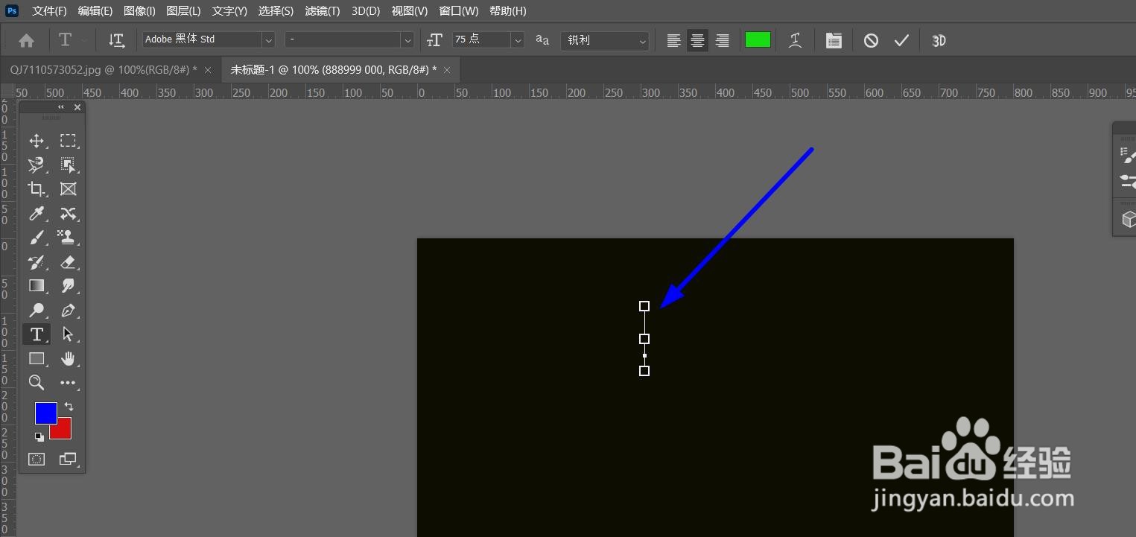Select the Content-Aware Move tool
The width and height of the screenshot is (1136, 537).
click(x=68, y=214)
